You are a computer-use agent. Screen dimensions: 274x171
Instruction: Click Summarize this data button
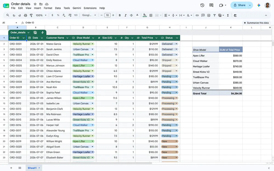[256, 23]
